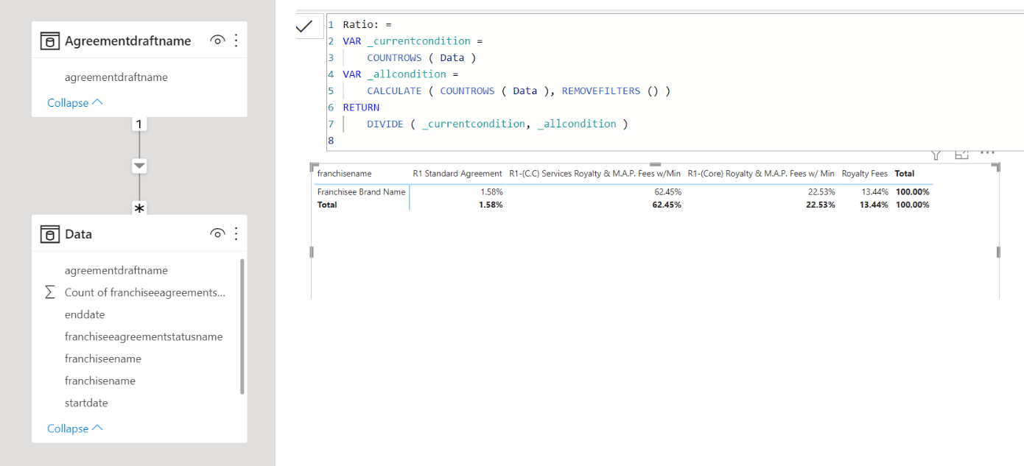
Task: Open the visual's more options ellipsis
Action: tap(987, 153)
